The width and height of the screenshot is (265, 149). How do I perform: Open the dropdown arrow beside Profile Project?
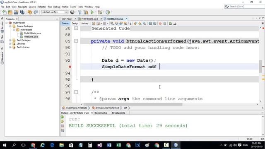[x=112, y=12]
